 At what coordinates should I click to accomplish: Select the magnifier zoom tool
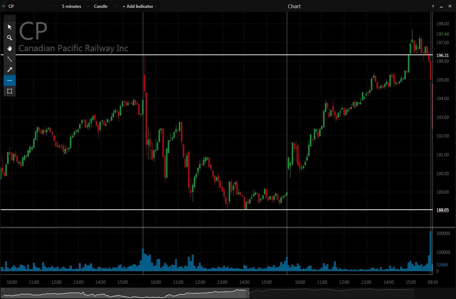coord(10,38)
